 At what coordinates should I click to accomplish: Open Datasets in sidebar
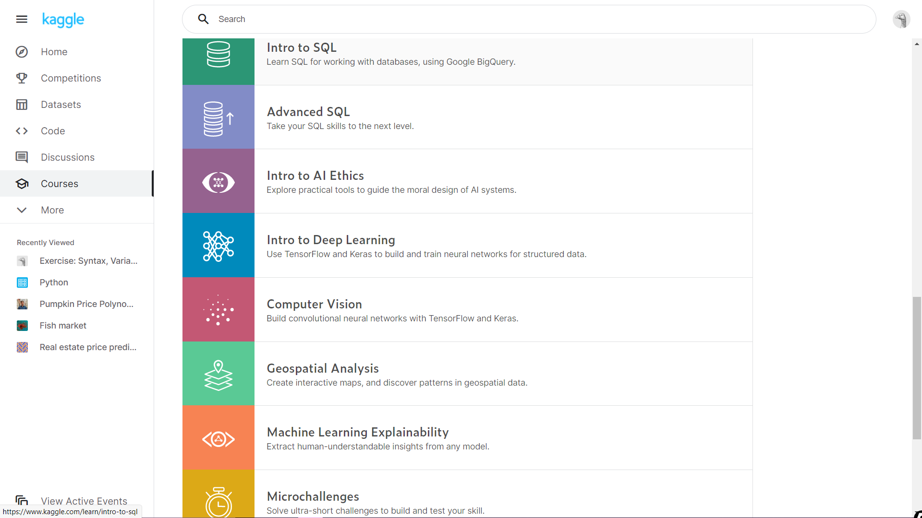click(x=77, y=105)
